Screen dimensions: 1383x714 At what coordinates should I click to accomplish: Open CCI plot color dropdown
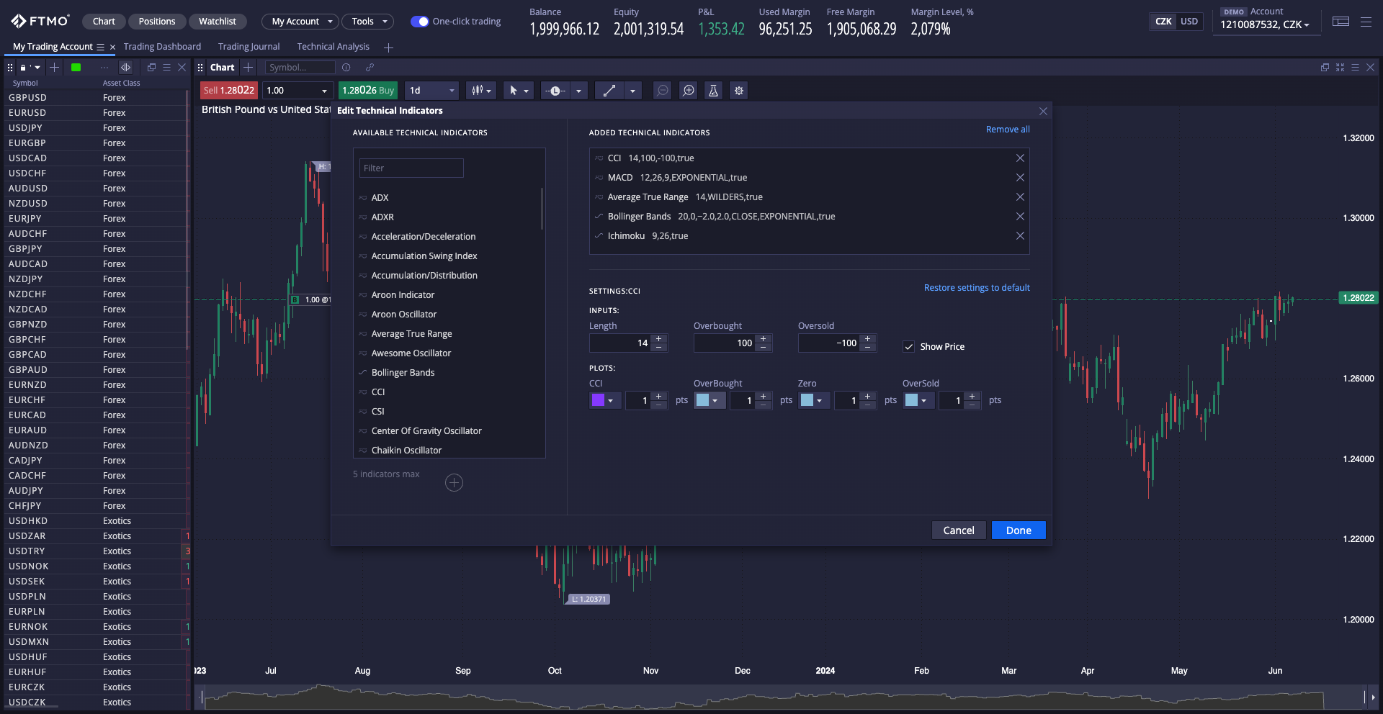605,401
